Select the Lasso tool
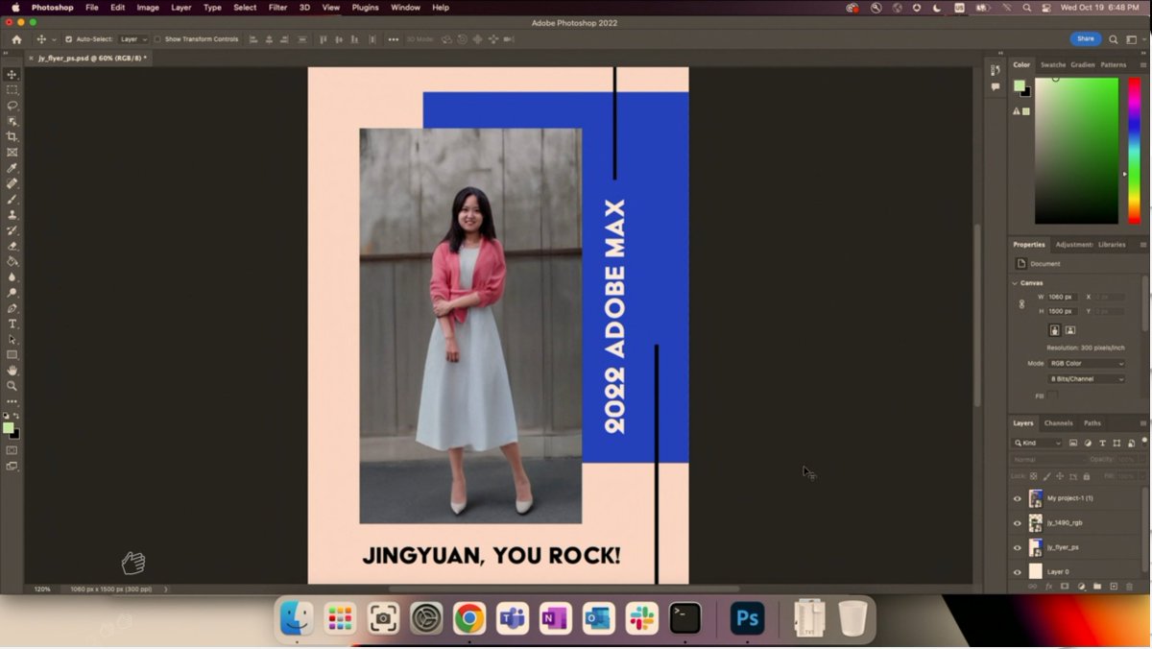This screenshot has height=649, width=1152. pos(12,105)
